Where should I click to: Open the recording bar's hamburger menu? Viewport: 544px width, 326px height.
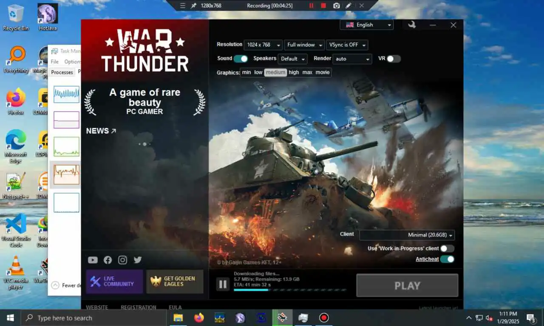(x=182, y=6)
